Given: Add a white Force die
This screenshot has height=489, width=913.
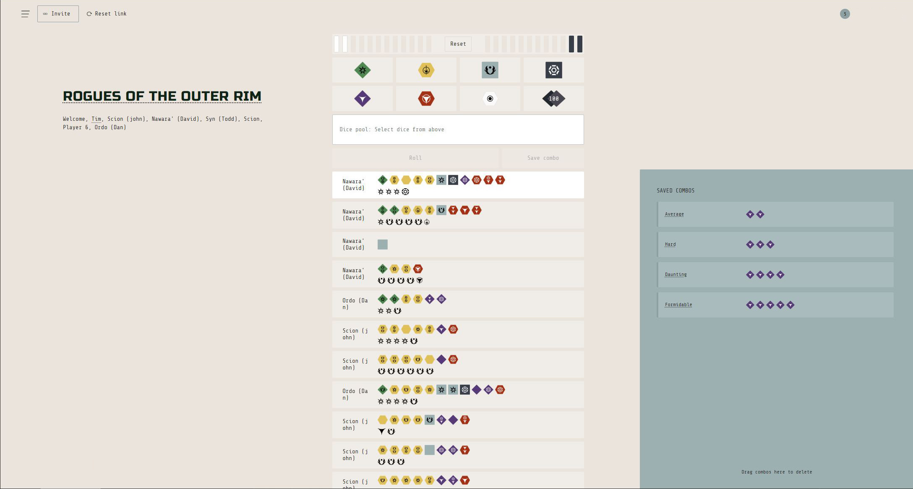Looking at the screenshot, I should click(490, 99).
